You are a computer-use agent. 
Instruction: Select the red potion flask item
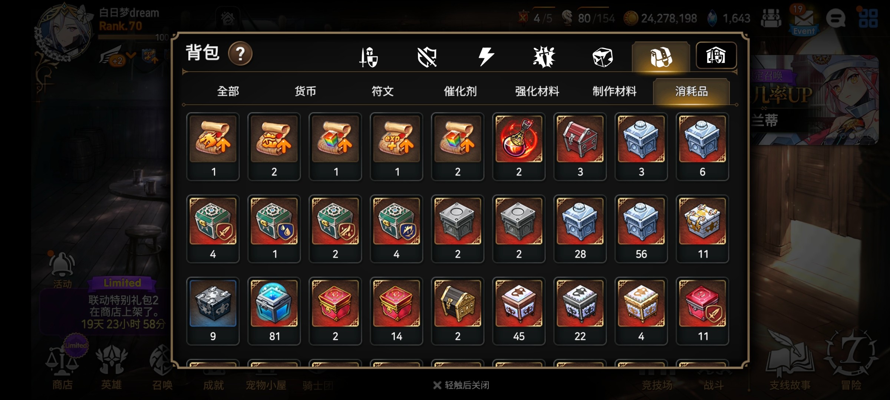(x=519, y=147)
